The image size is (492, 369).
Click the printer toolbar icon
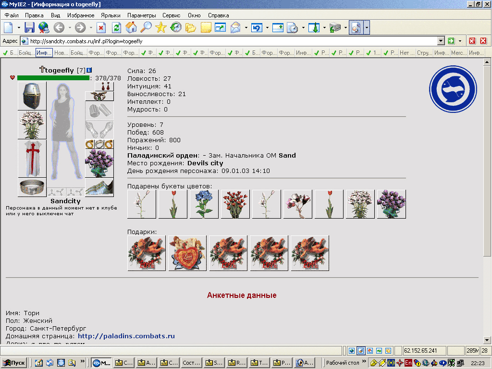[x=335, y=27]
